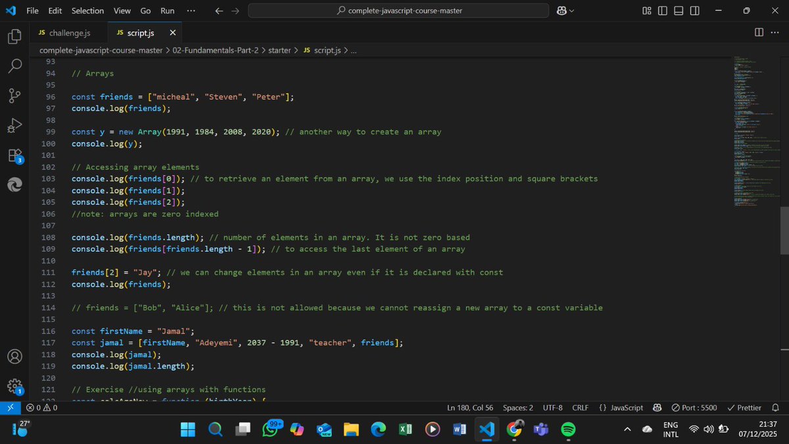
Task: Open the Windows Start button
Action: tap(188, 430)
